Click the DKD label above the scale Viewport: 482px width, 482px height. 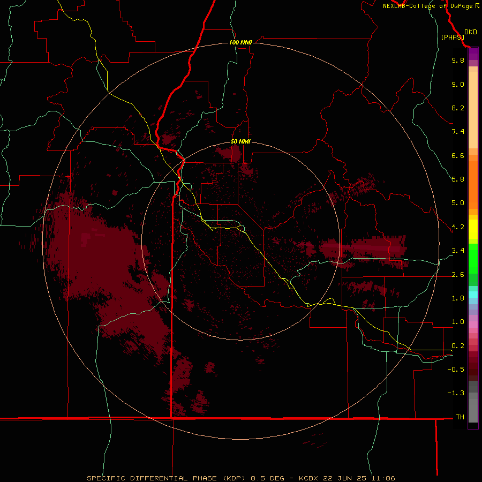[470, 32]
